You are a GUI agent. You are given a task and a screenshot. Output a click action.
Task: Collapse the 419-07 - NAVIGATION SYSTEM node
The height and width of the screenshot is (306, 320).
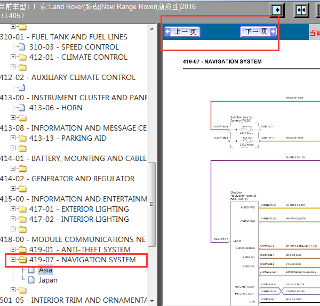point(13,260)
